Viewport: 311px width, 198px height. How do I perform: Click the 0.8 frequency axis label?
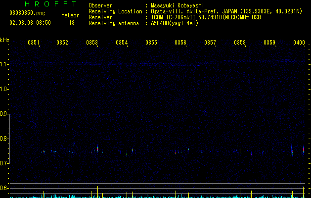pyautogui.click(x=4, y=139)
